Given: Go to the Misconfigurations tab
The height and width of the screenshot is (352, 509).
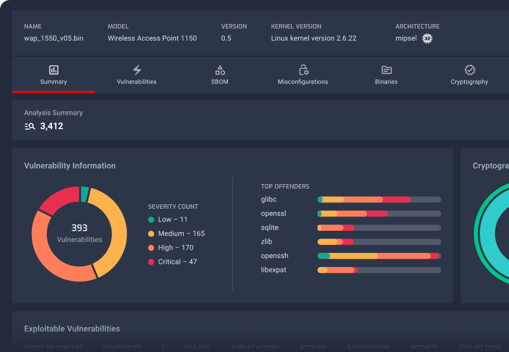Looking at the screenshot, I should click(303, 75).
